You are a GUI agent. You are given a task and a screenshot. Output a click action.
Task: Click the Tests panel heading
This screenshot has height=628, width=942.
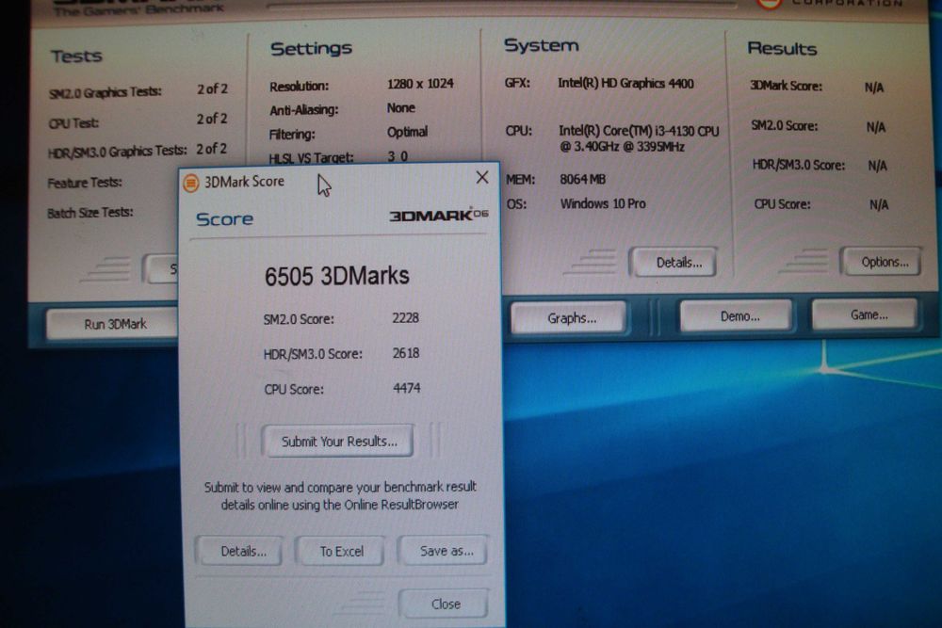pos(76,56)
